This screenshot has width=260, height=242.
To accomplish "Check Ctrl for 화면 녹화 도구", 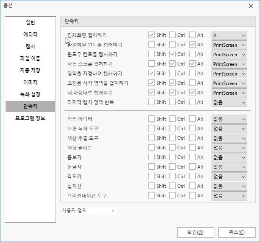I will click(172, 129).
